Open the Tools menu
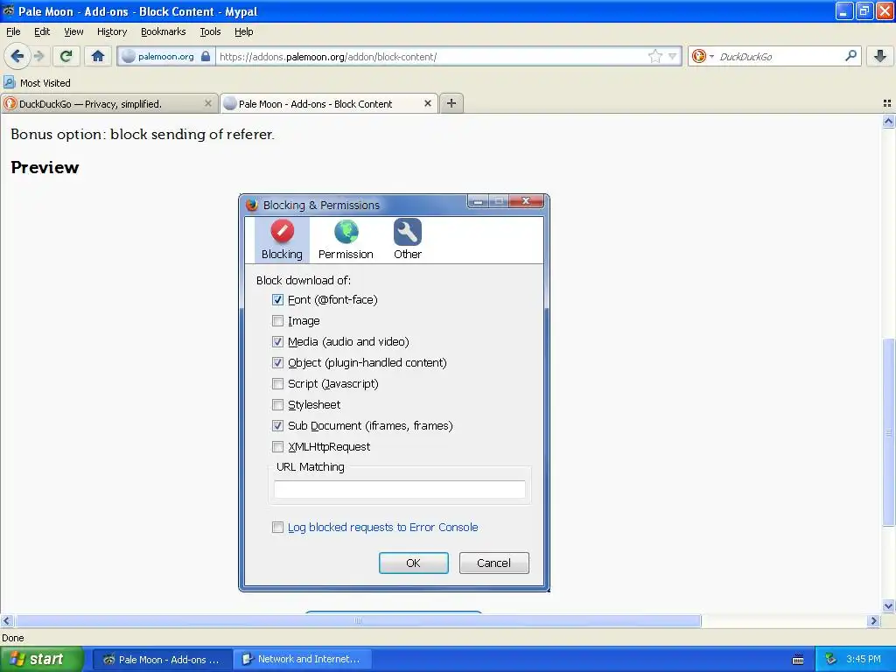 (x=210, y=31)
